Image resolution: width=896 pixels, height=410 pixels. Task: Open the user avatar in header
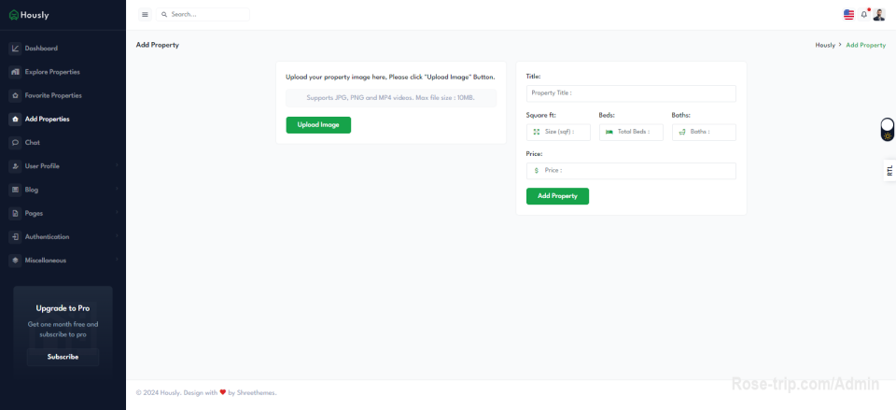coord(879,15)
